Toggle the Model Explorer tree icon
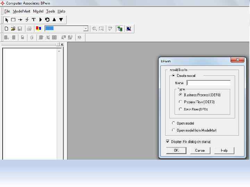 (x=120, y=29)
